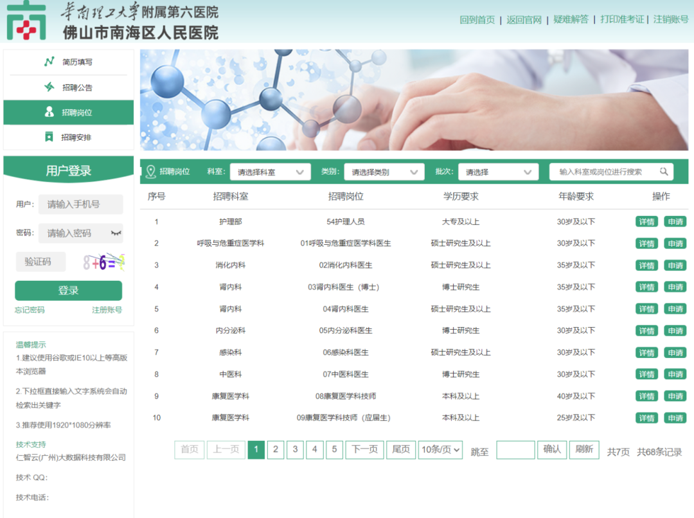Viewport: 694px width, 518px height.
Task: Refresh the captcha image
Action: [x=103, y=262]
